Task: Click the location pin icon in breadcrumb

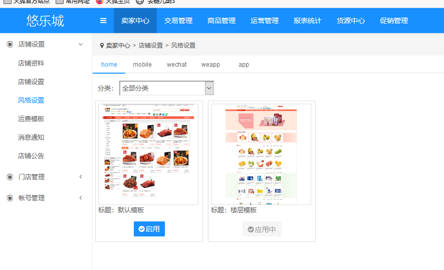Action: click(102, 46)
